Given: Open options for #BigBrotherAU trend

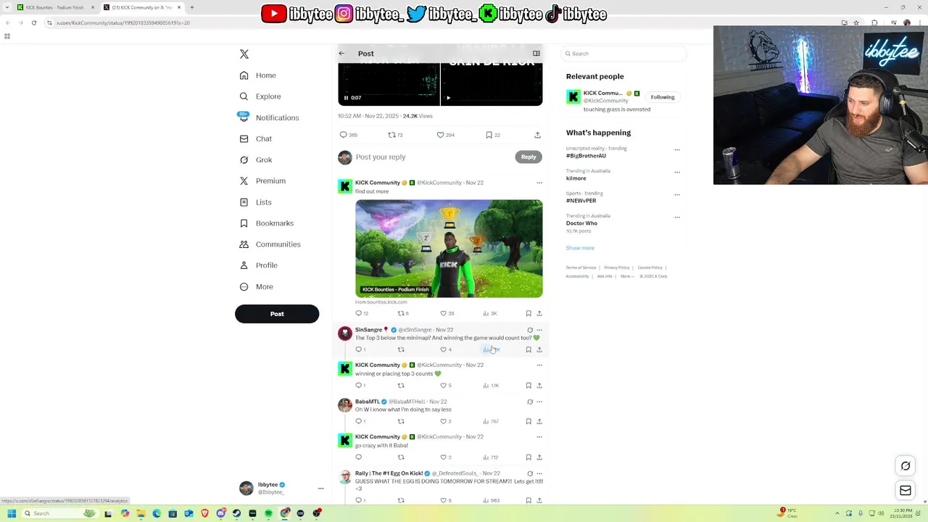Looking at the screenshot, I should coord(677,150).
